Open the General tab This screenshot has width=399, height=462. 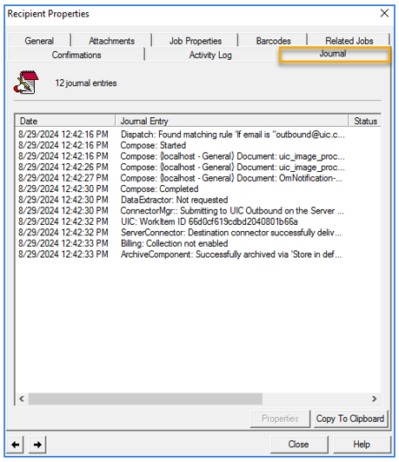(39, 41)
